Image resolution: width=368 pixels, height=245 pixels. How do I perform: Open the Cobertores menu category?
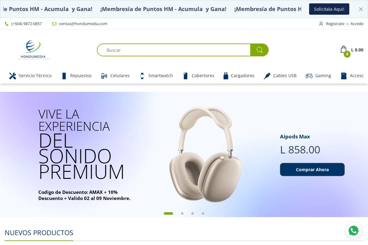(x=198, y=76)
